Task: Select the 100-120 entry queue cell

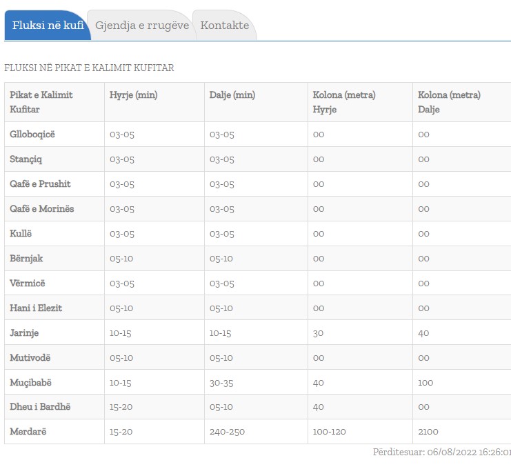Action: point(330,432)
